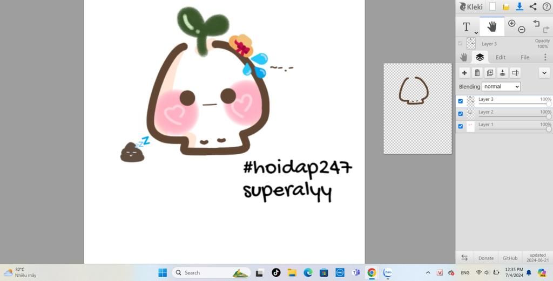
Task: Click the updated 2024-06-21 changelog link
Action: click(537, 258)
